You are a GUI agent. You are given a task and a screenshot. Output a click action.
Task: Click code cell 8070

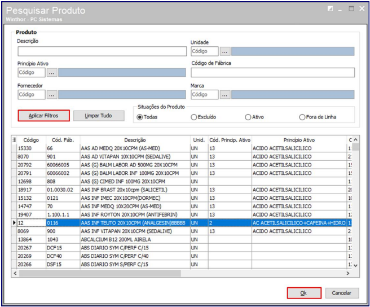pos(32,156)
